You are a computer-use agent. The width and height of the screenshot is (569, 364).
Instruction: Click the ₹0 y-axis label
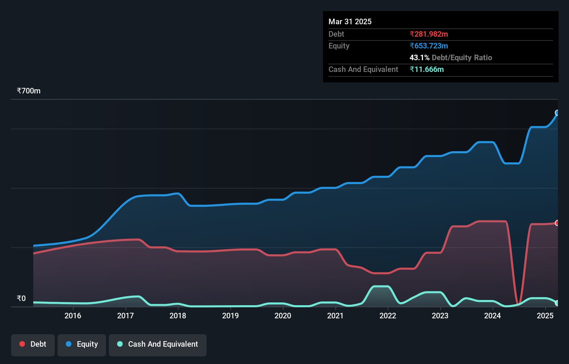[x=21, y=298]
